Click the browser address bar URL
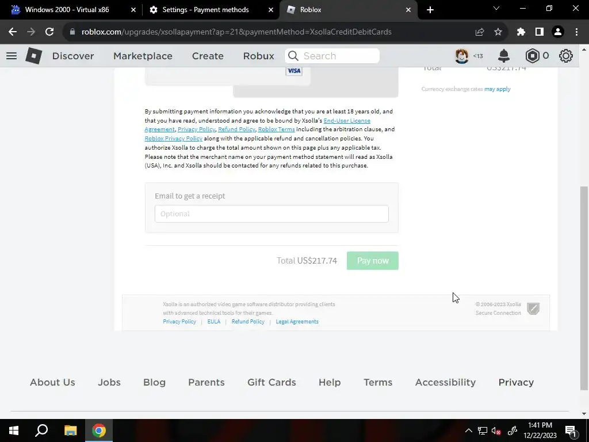589x442 pixels. [236, 32]
